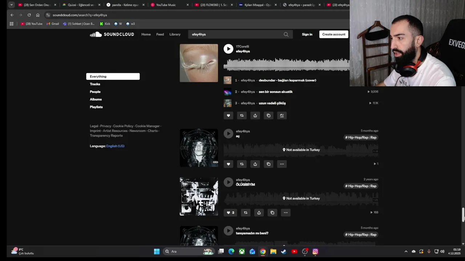
Task: Seek within the efey4hya playlist waveform
Action: click(x=286, y=65)
